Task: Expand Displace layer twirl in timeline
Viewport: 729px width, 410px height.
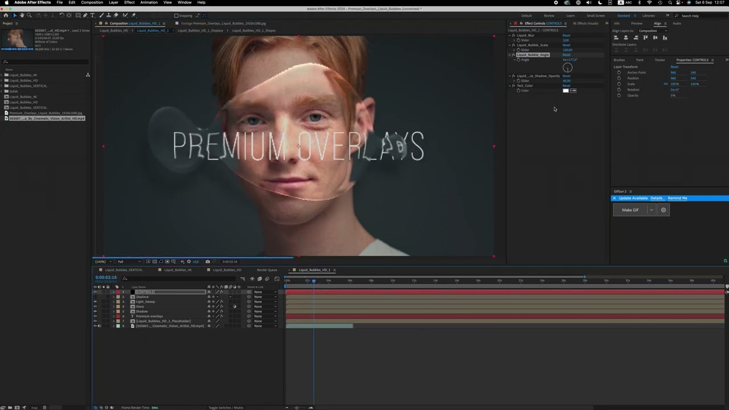Action: 113,297
